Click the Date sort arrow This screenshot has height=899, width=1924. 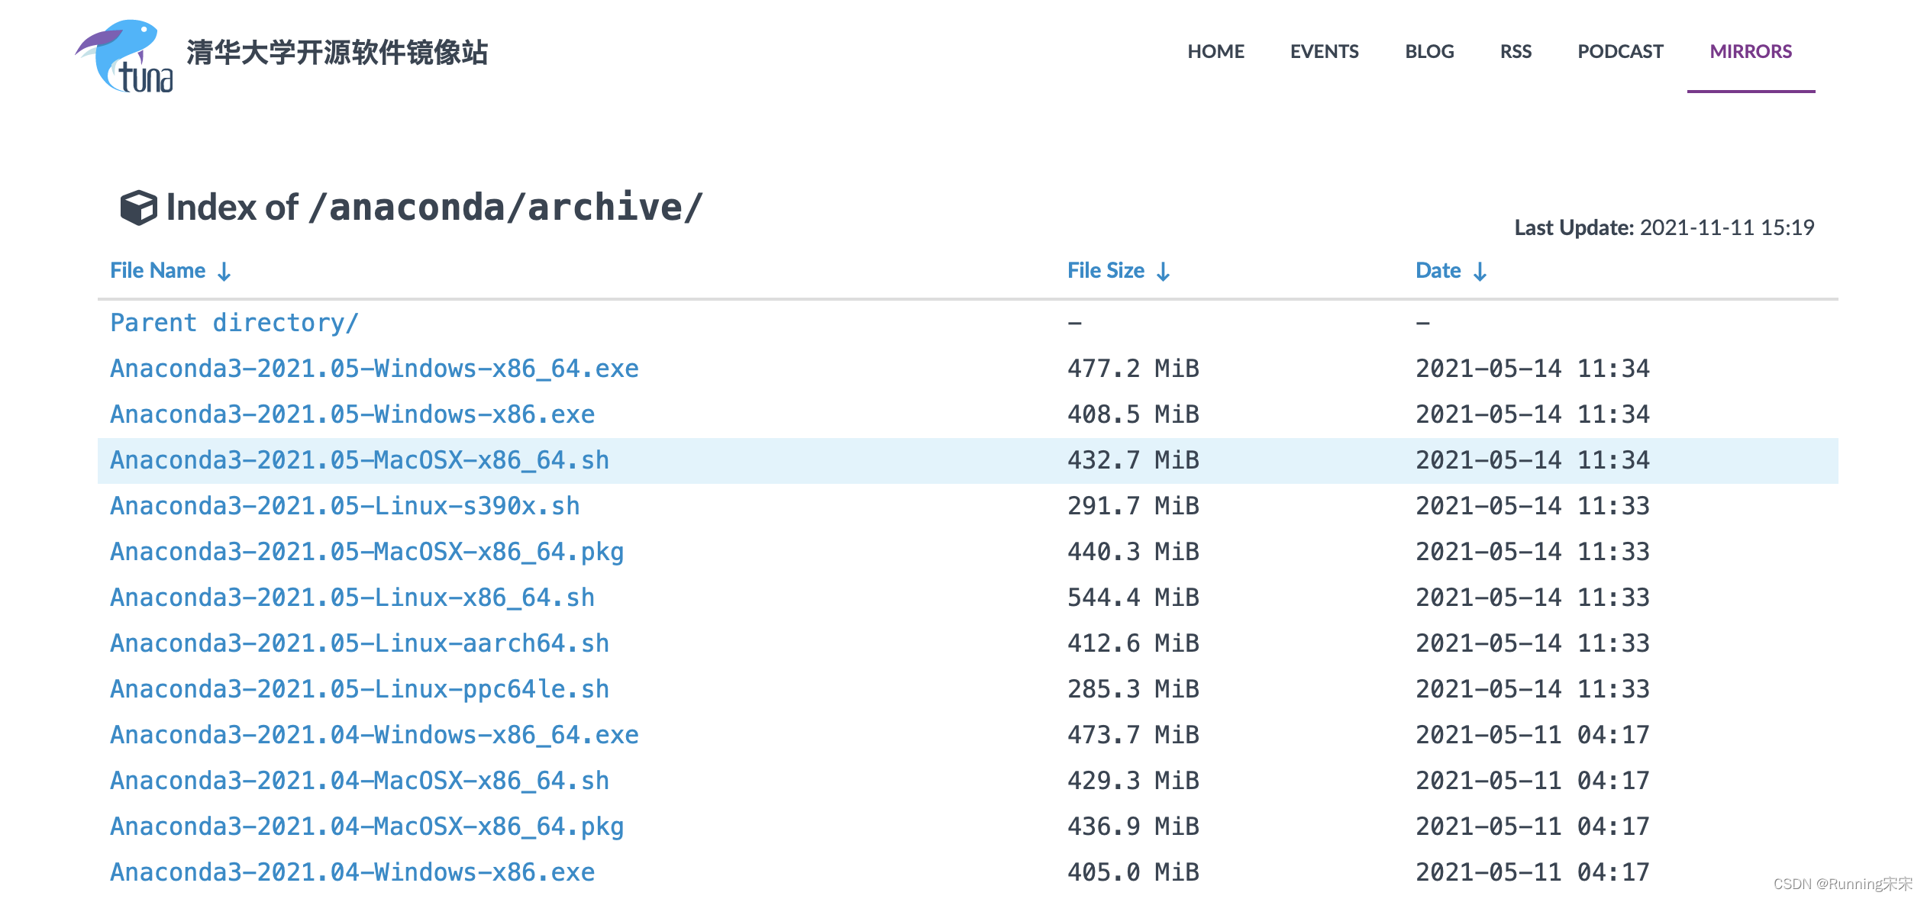click(1480, 272)
